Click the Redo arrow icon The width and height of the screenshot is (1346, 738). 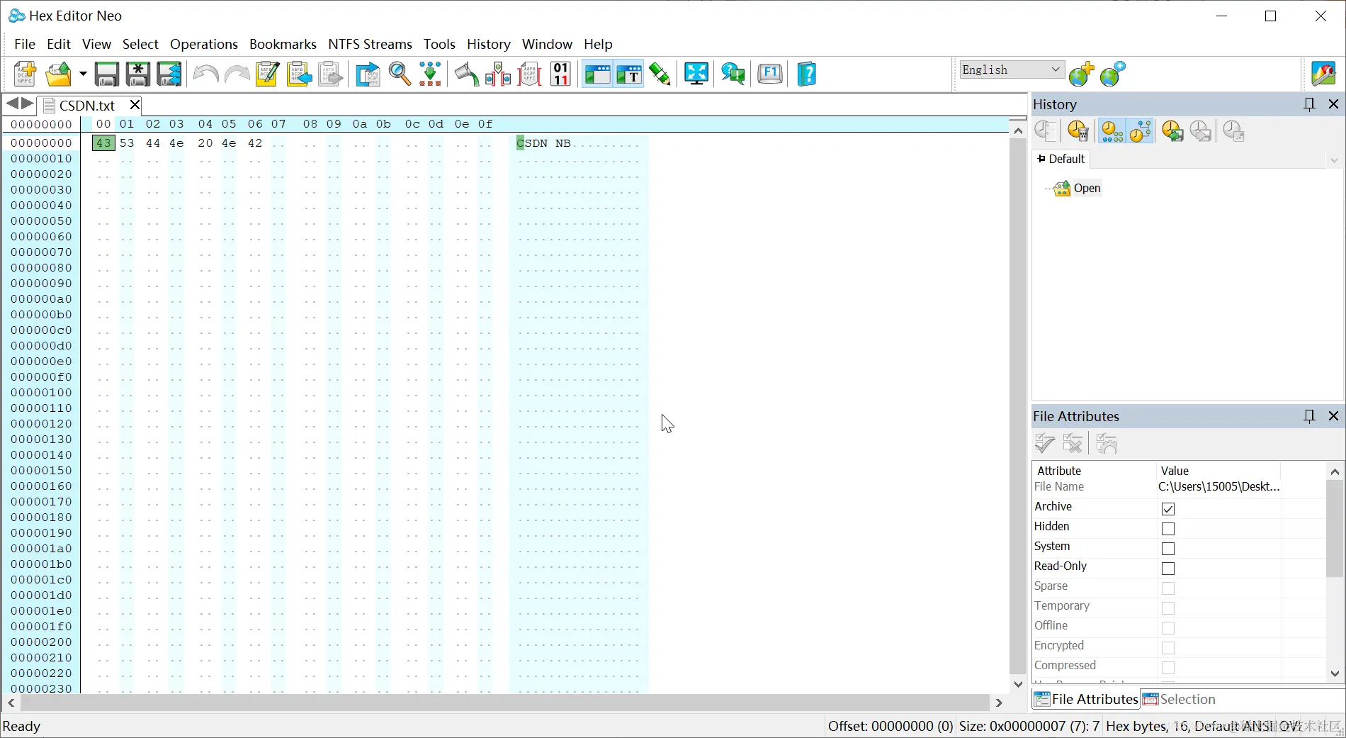(x=237, y=74)
